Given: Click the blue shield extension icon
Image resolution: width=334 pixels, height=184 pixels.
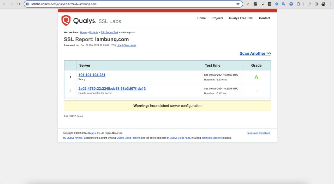Looking at the screenshot, I should pyautogui.click(x=277, y=4).
